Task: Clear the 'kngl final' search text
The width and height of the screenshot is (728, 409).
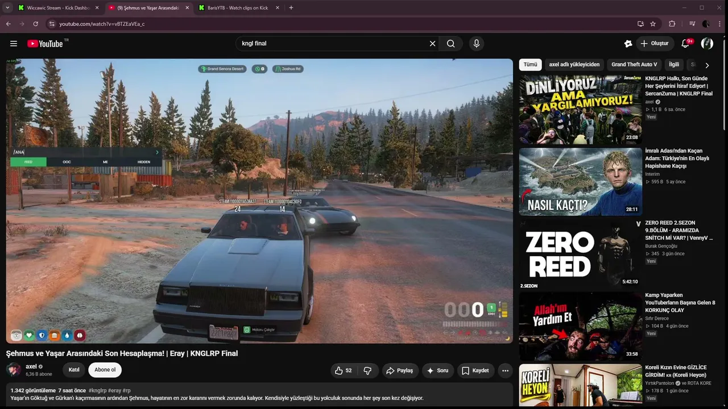Action: coord(432,44)
